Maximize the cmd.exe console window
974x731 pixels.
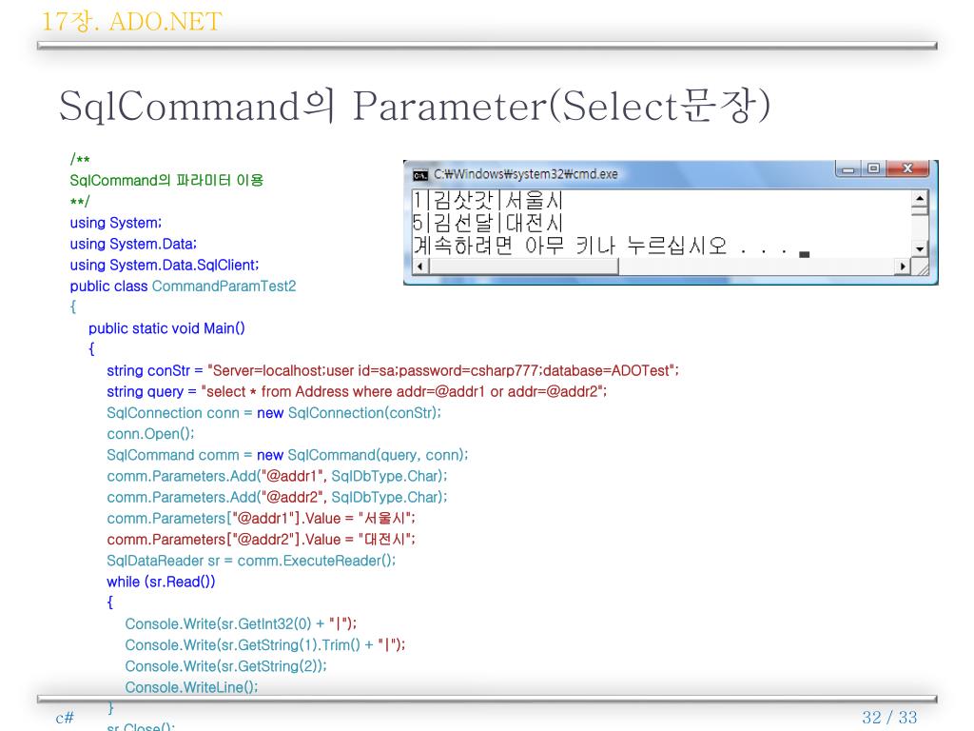(873, 168)
